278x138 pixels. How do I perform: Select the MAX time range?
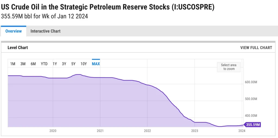[96, 64]
